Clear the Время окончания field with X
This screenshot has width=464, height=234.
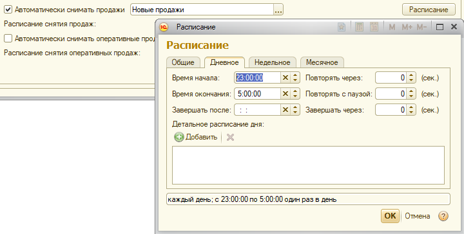coord(285,94)
